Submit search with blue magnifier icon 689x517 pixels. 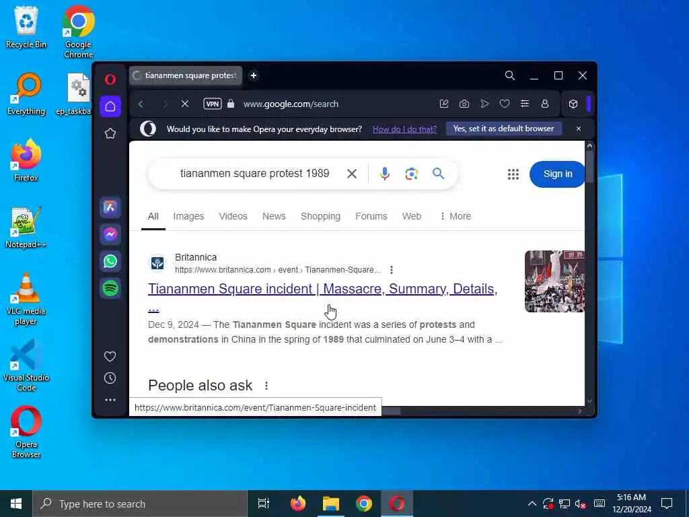click(438, 173)
